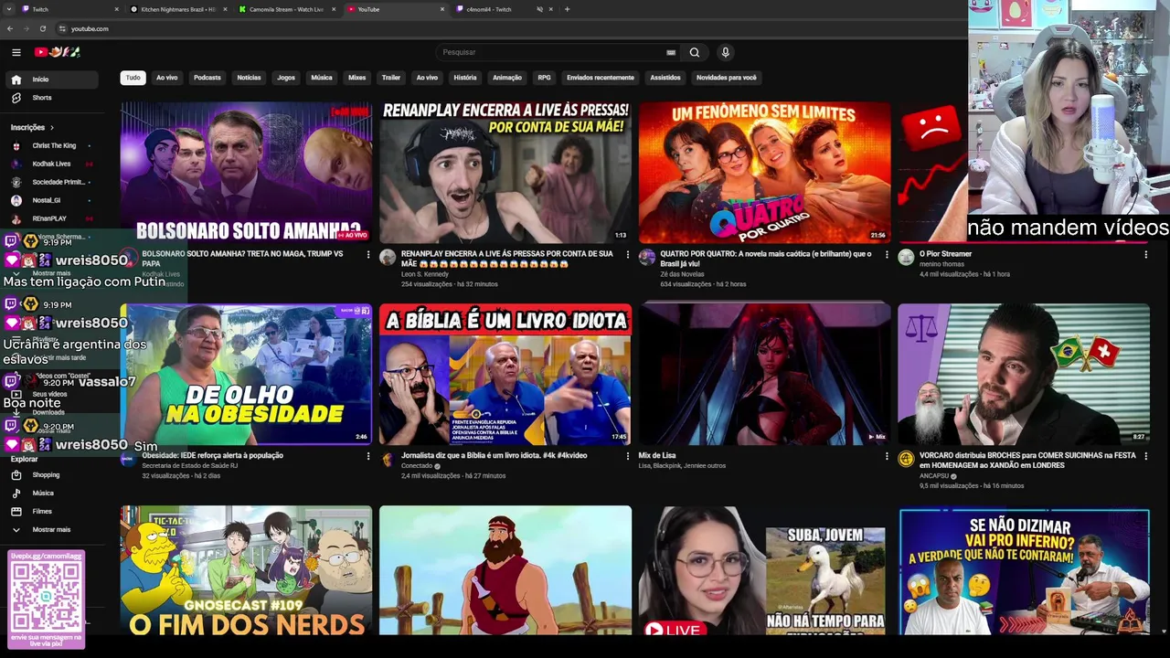Select the Jogos filter chip

tap(286, 78)
